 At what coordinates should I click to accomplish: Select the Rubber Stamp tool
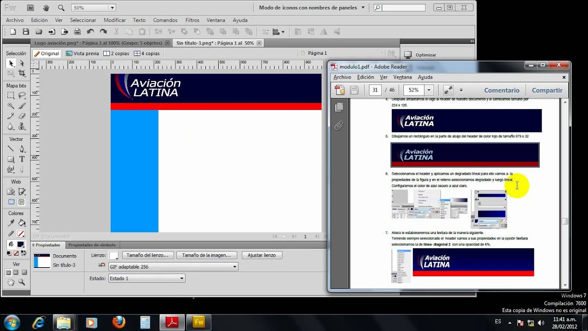click(22, 126)
